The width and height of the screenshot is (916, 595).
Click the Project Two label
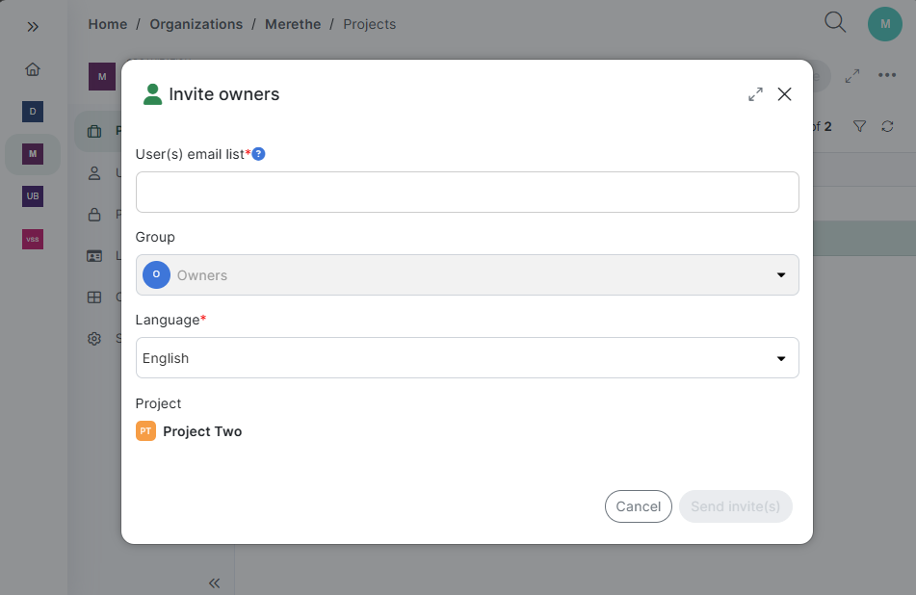pos(202,431)
